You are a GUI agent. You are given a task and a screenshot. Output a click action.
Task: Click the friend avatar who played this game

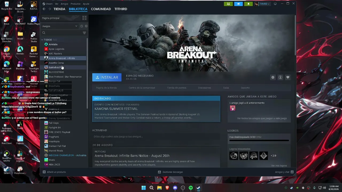click(x=232, y=108)
